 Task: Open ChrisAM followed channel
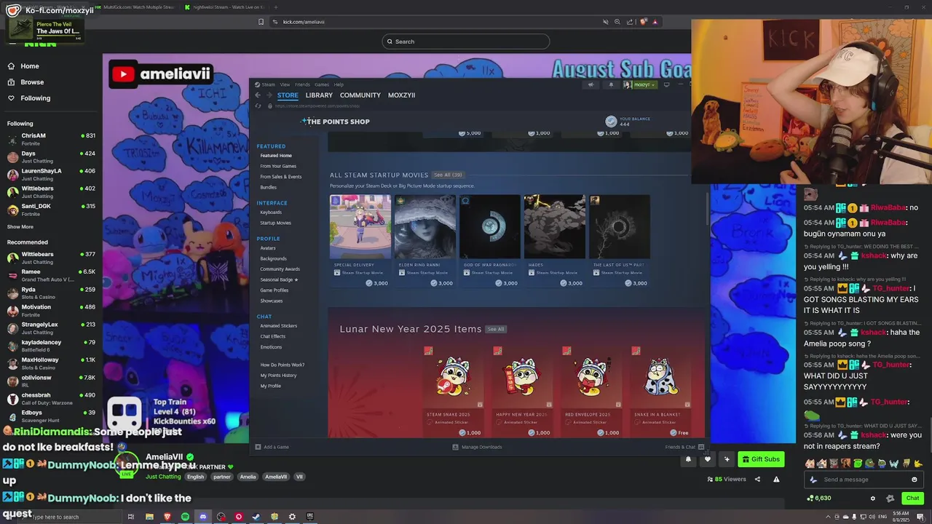pos(51,138)
